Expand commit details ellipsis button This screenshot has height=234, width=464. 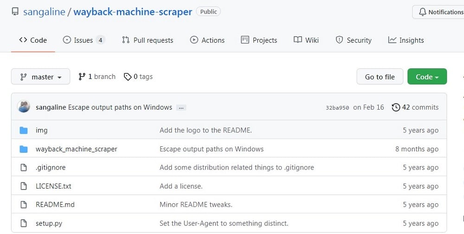tap(181, 108)
